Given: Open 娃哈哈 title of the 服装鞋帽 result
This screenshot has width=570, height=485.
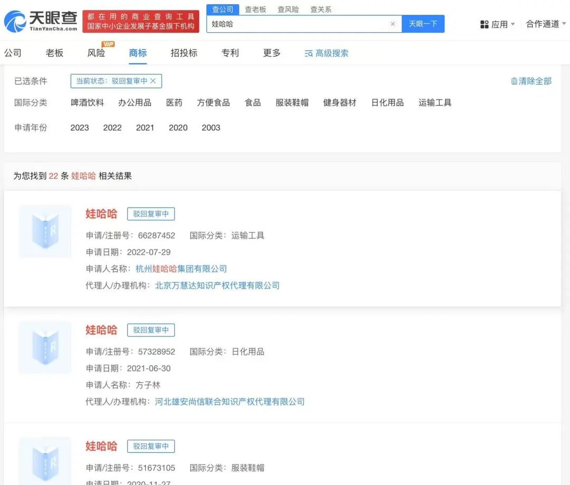Looking at the screenshot, I should tap(101, 446).
